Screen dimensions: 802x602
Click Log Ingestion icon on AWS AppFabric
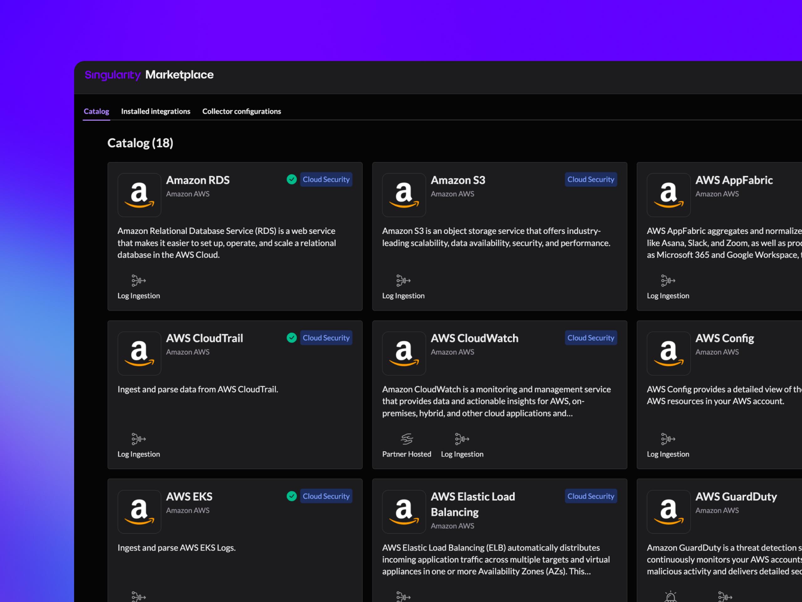[668, 281]
